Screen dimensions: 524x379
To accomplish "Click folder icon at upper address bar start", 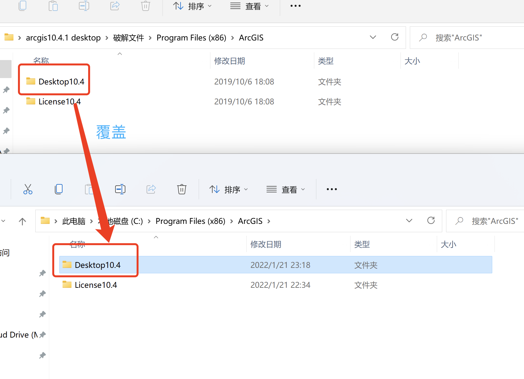I will pos(9,37).
